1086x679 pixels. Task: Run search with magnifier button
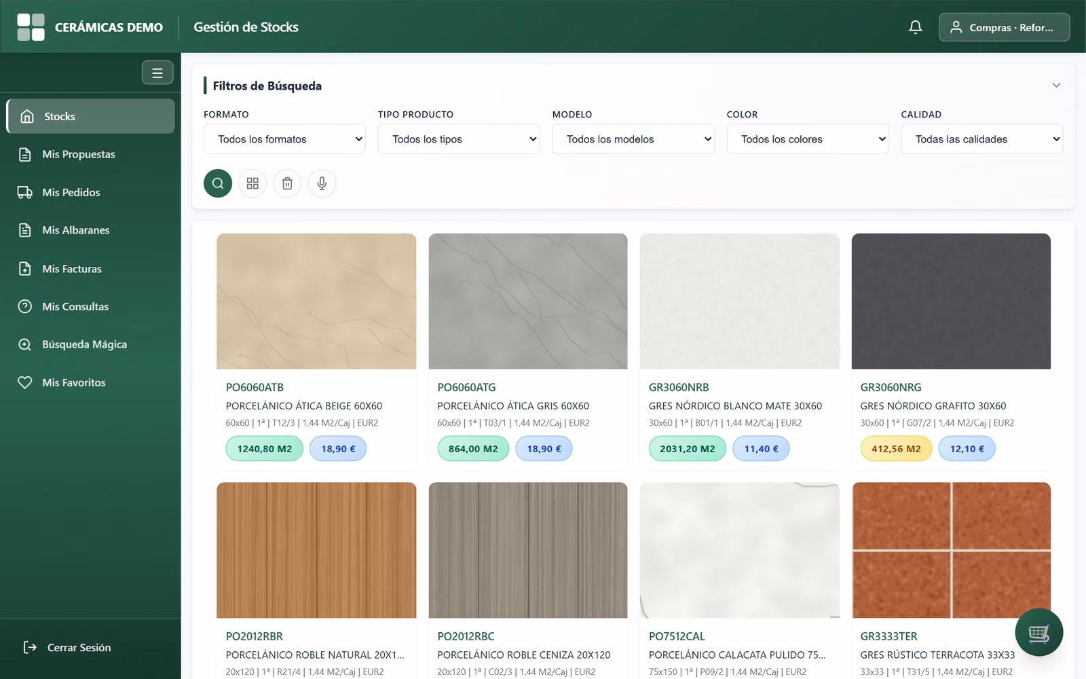tap(218, 183)
